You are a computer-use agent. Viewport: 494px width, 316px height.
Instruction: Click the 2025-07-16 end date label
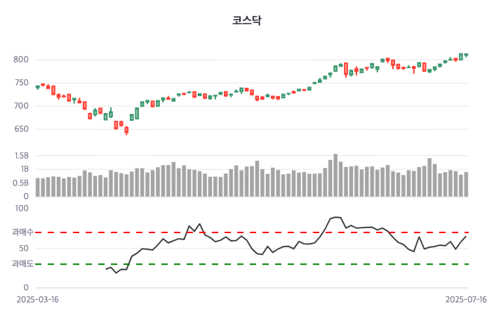pos(466,299)
